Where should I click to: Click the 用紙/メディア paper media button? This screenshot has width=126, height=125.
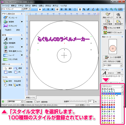(x=108, y=16)
